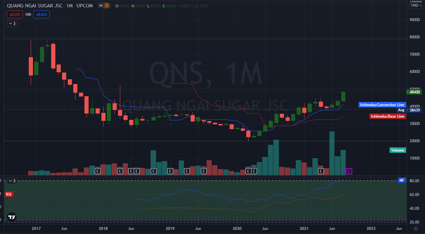
Task: Collapse the RSI pane indicator legend
Action: (12, 181)
